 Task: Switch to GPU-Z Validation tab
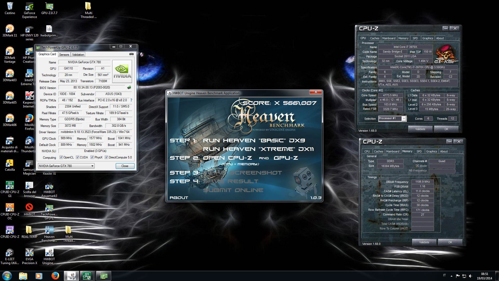pos(78,55)
